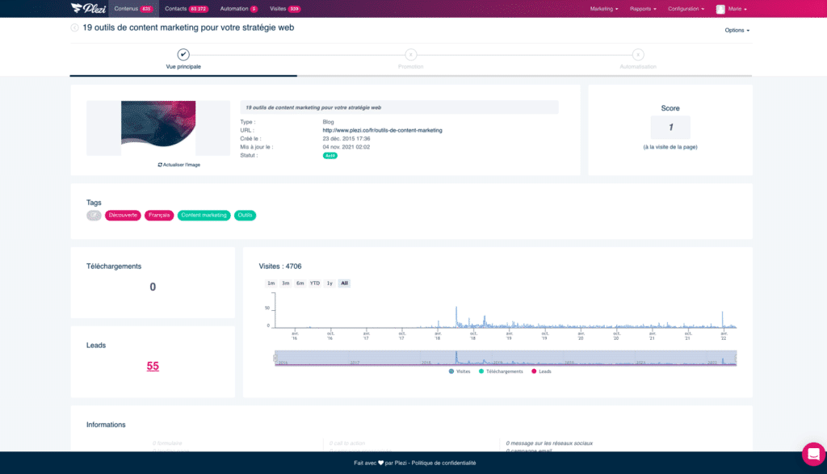
Task: Go back using the arrow beside title
Action: click(74, 28)
